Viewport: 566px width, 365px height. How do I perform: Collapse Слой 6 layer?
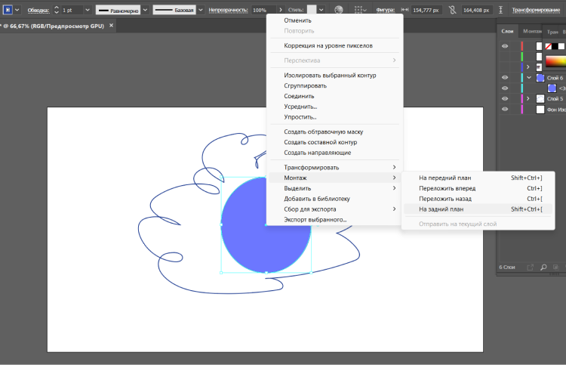coord(529,77)
